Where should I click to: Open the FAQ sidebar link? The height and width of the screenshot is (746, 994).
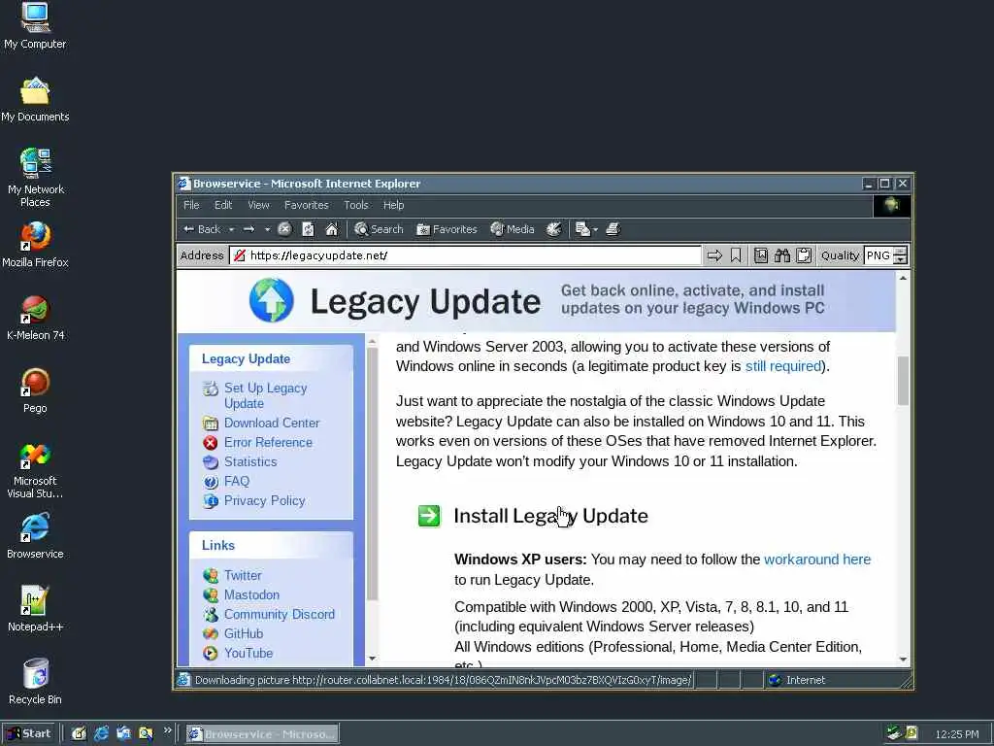coord(237,481)
